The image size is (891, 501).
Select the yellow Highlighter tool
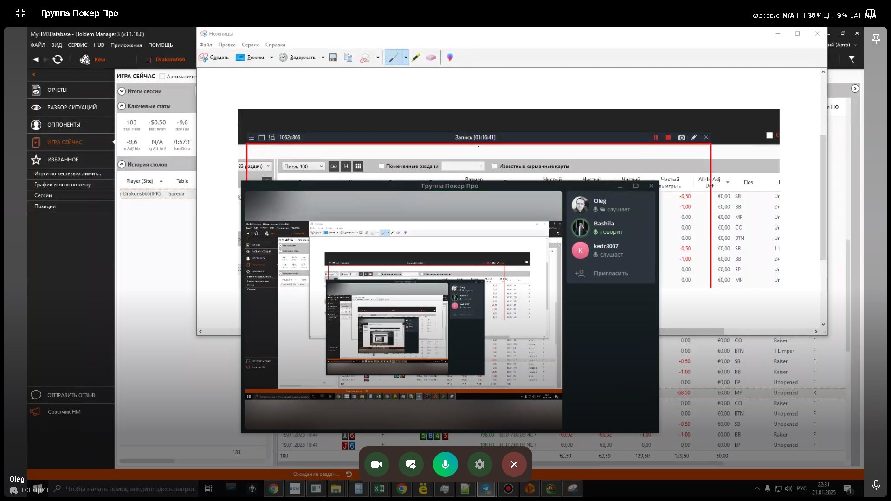pyautogui.click(x=416, y=58)
